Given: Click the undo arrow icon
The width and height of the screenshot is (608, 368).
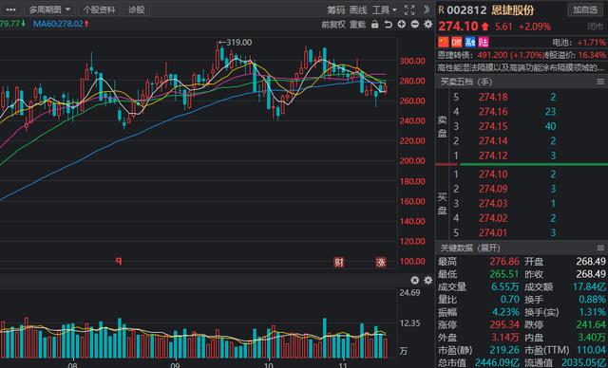Looking at the screenshot, I should [x=389, y=25].
